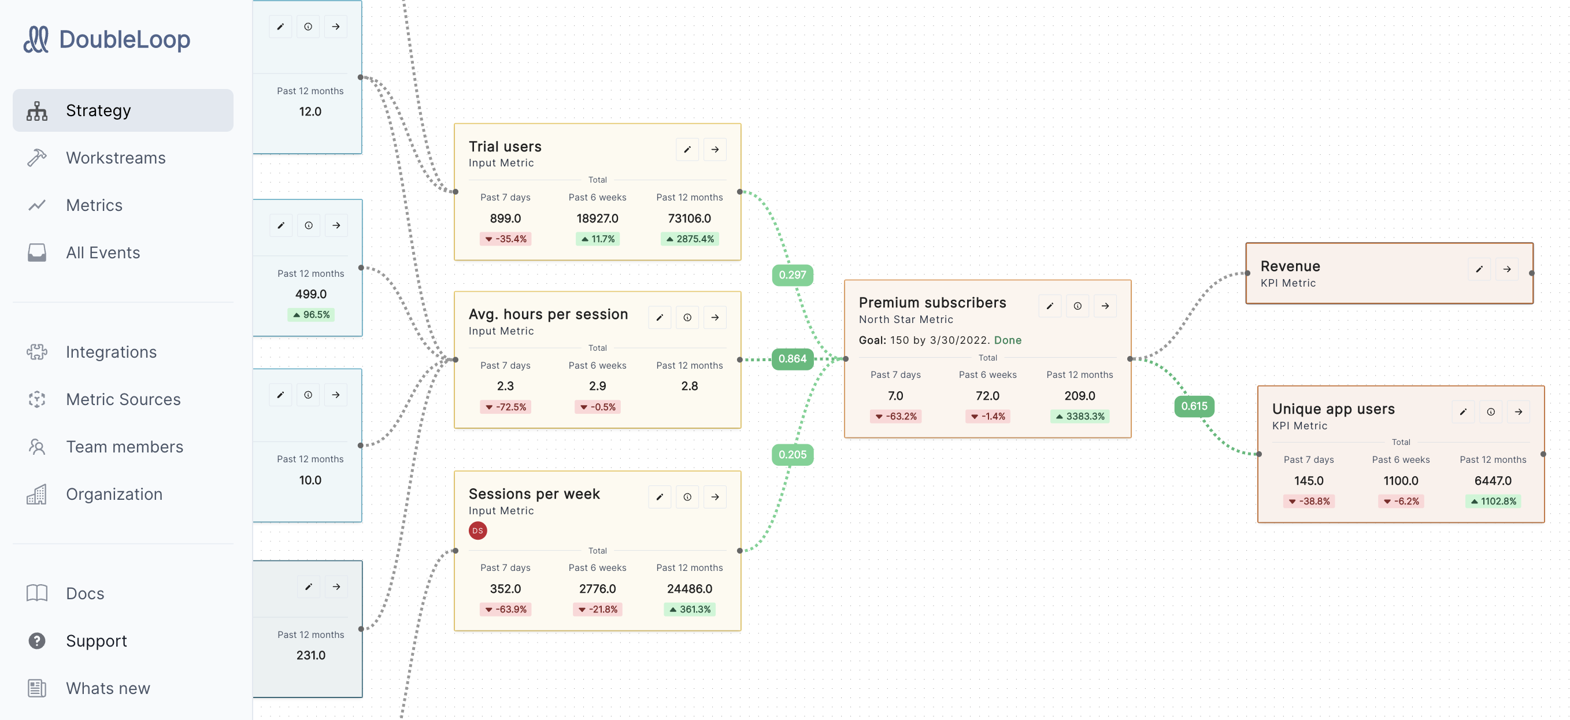Edit the Trial users metric with the pencil icon
This screenshot has width=1570, height=720.
pyautogui.click(x=687, y=149)
